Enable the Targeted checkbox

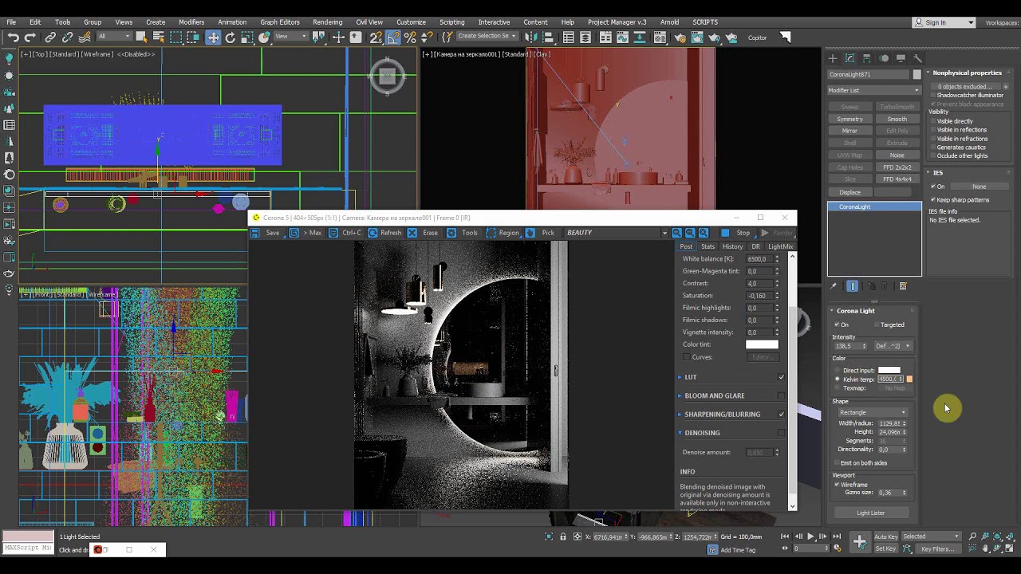pyautogui.click(x=877, y=324)
